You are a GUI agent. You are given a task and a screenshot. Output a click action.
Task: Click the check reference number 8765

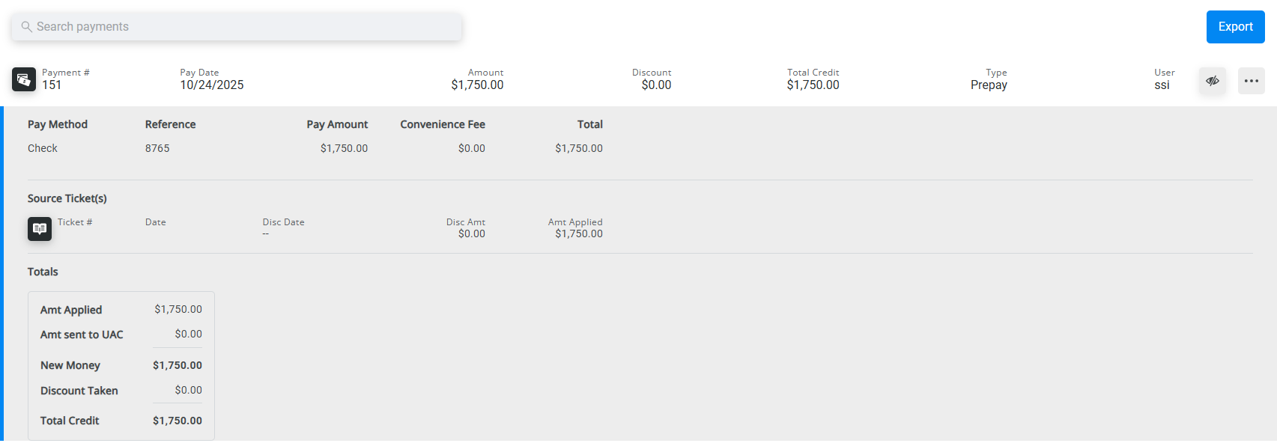[157, 148]
